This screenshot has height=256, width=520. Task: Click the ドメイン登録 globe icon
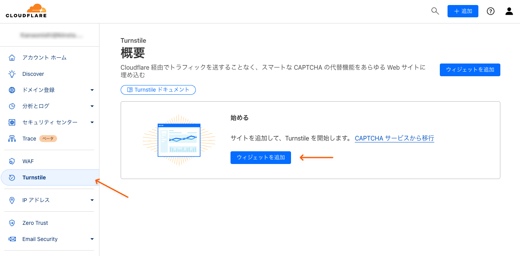pyautogui.click(x=12, y=90)
